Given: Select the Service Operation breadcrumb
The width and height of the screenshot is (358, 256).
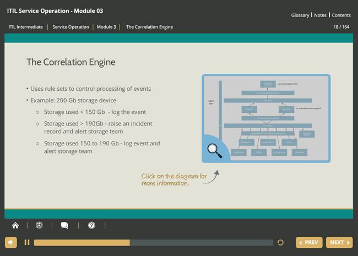Looking at the screenshot, I should (x=71, y=27).
